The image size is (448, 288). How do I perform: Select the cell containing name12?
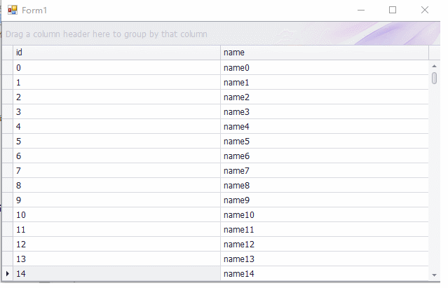click(325, 244)
